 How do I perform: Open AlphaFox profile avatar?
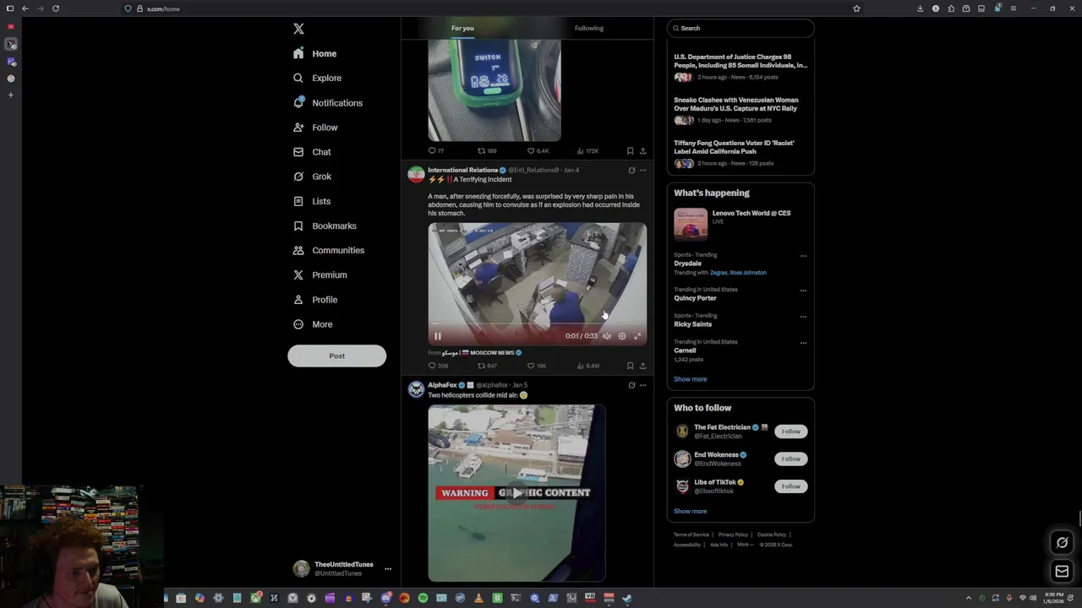pyautogui.click(x=416, y=389)
